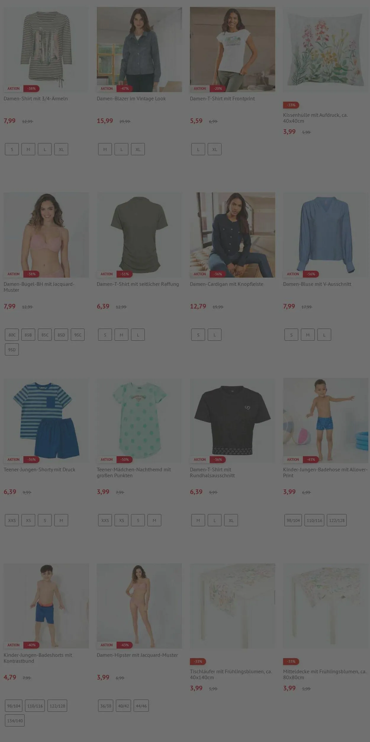Pick size 40/42 for Damen-Hipster
The height and width of the screenshot is (742, 370).
coord(123,706)
